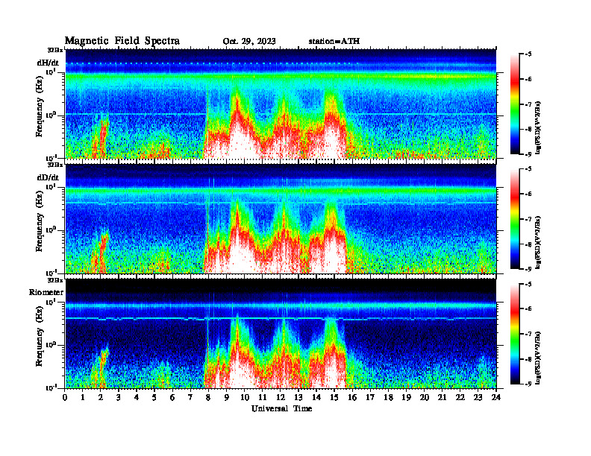Click inside the Riometer spectrogram plot

click(x=281, y=333)
